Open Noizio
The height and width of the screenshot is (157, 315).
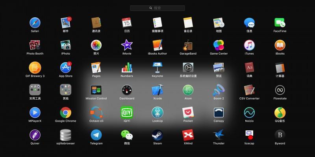[x=249, y=113]
